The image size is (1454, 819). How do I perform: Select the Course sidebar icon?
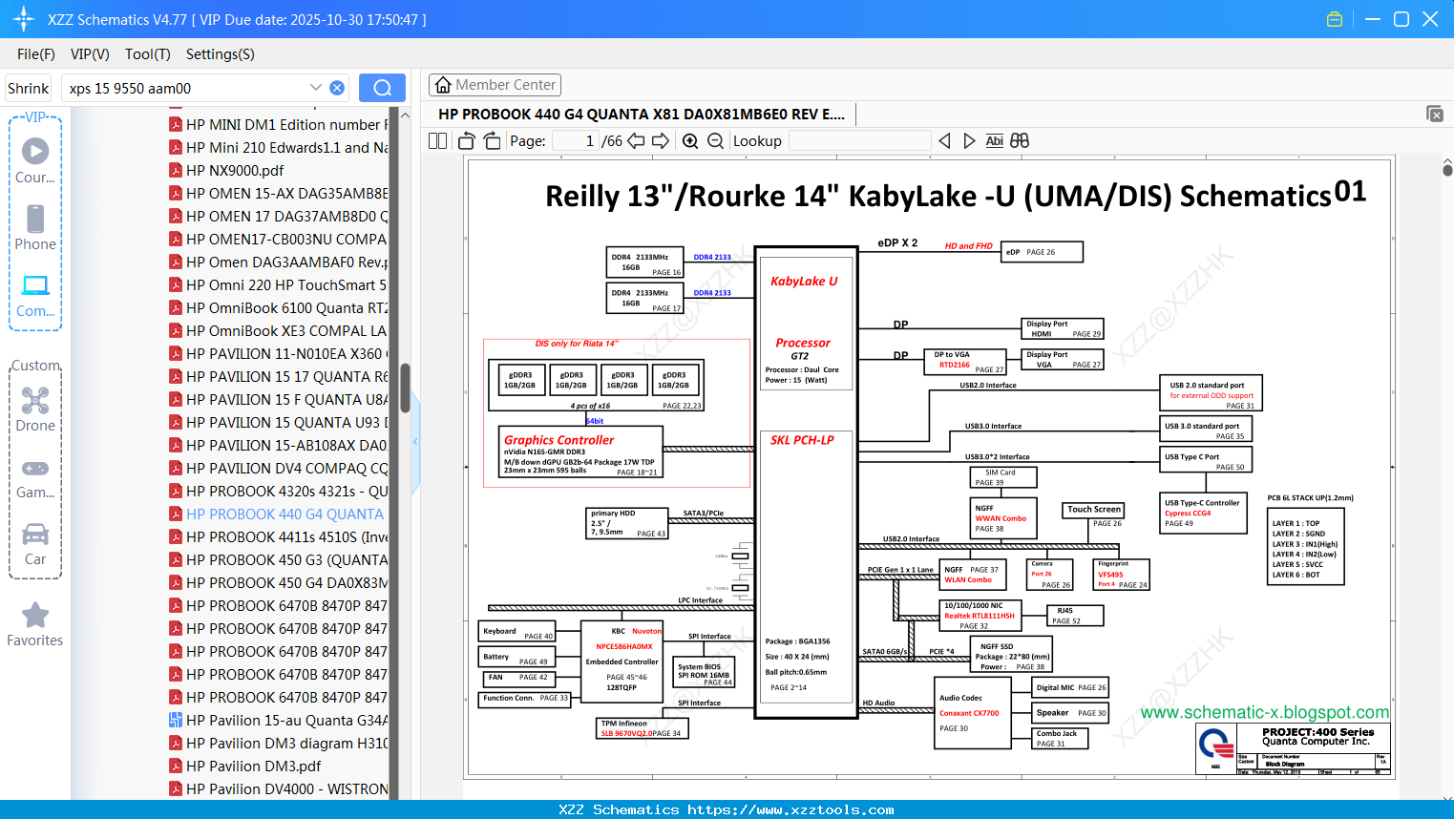[35, 160]
